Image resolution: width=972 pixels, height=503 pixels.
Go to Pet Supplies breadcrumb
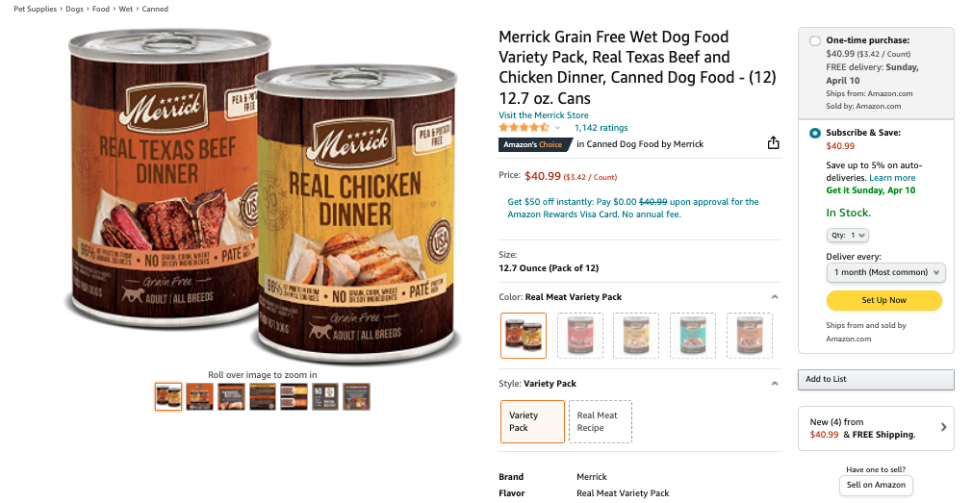click(35, 9)
